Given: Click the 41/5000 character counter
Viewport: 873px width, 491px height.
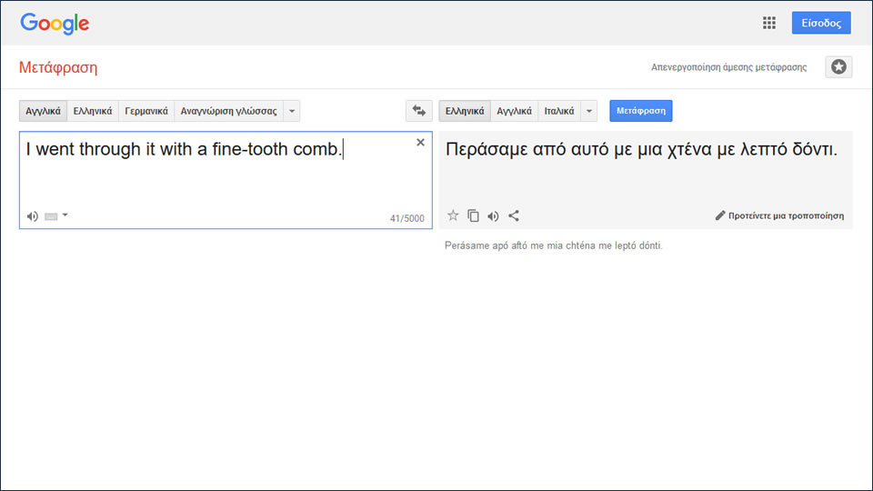Looking at the screenshot, I should pos(407,218).
